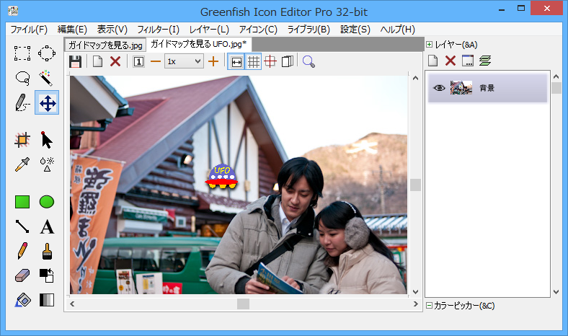
Task: Switch to the ガイドマップを見る.jpg tab
Action: click(105, 45)
